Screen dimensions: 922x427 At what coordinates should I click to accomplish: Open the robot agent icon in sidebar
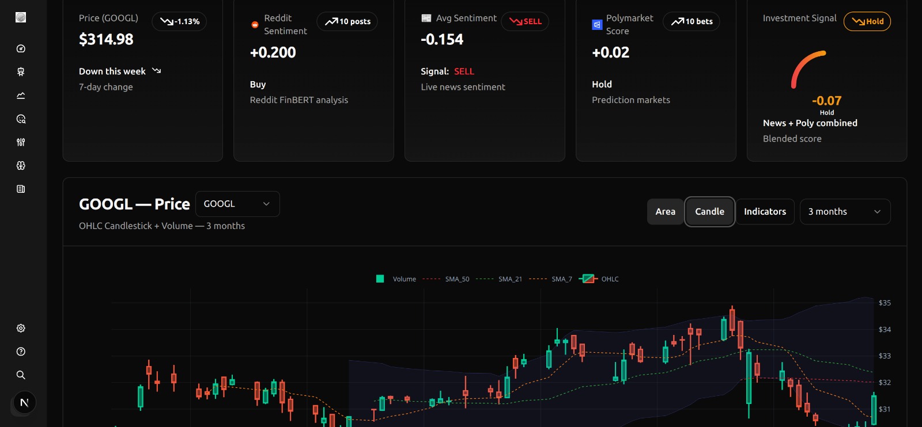pyautogui.click(x=21, y=72)
